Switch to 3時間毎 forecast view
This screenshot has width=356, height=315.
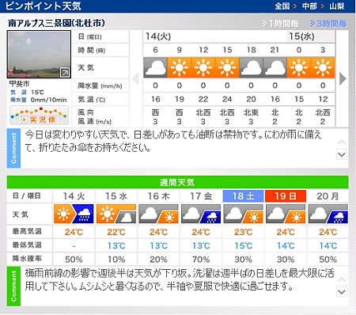(x=328, y=24)
